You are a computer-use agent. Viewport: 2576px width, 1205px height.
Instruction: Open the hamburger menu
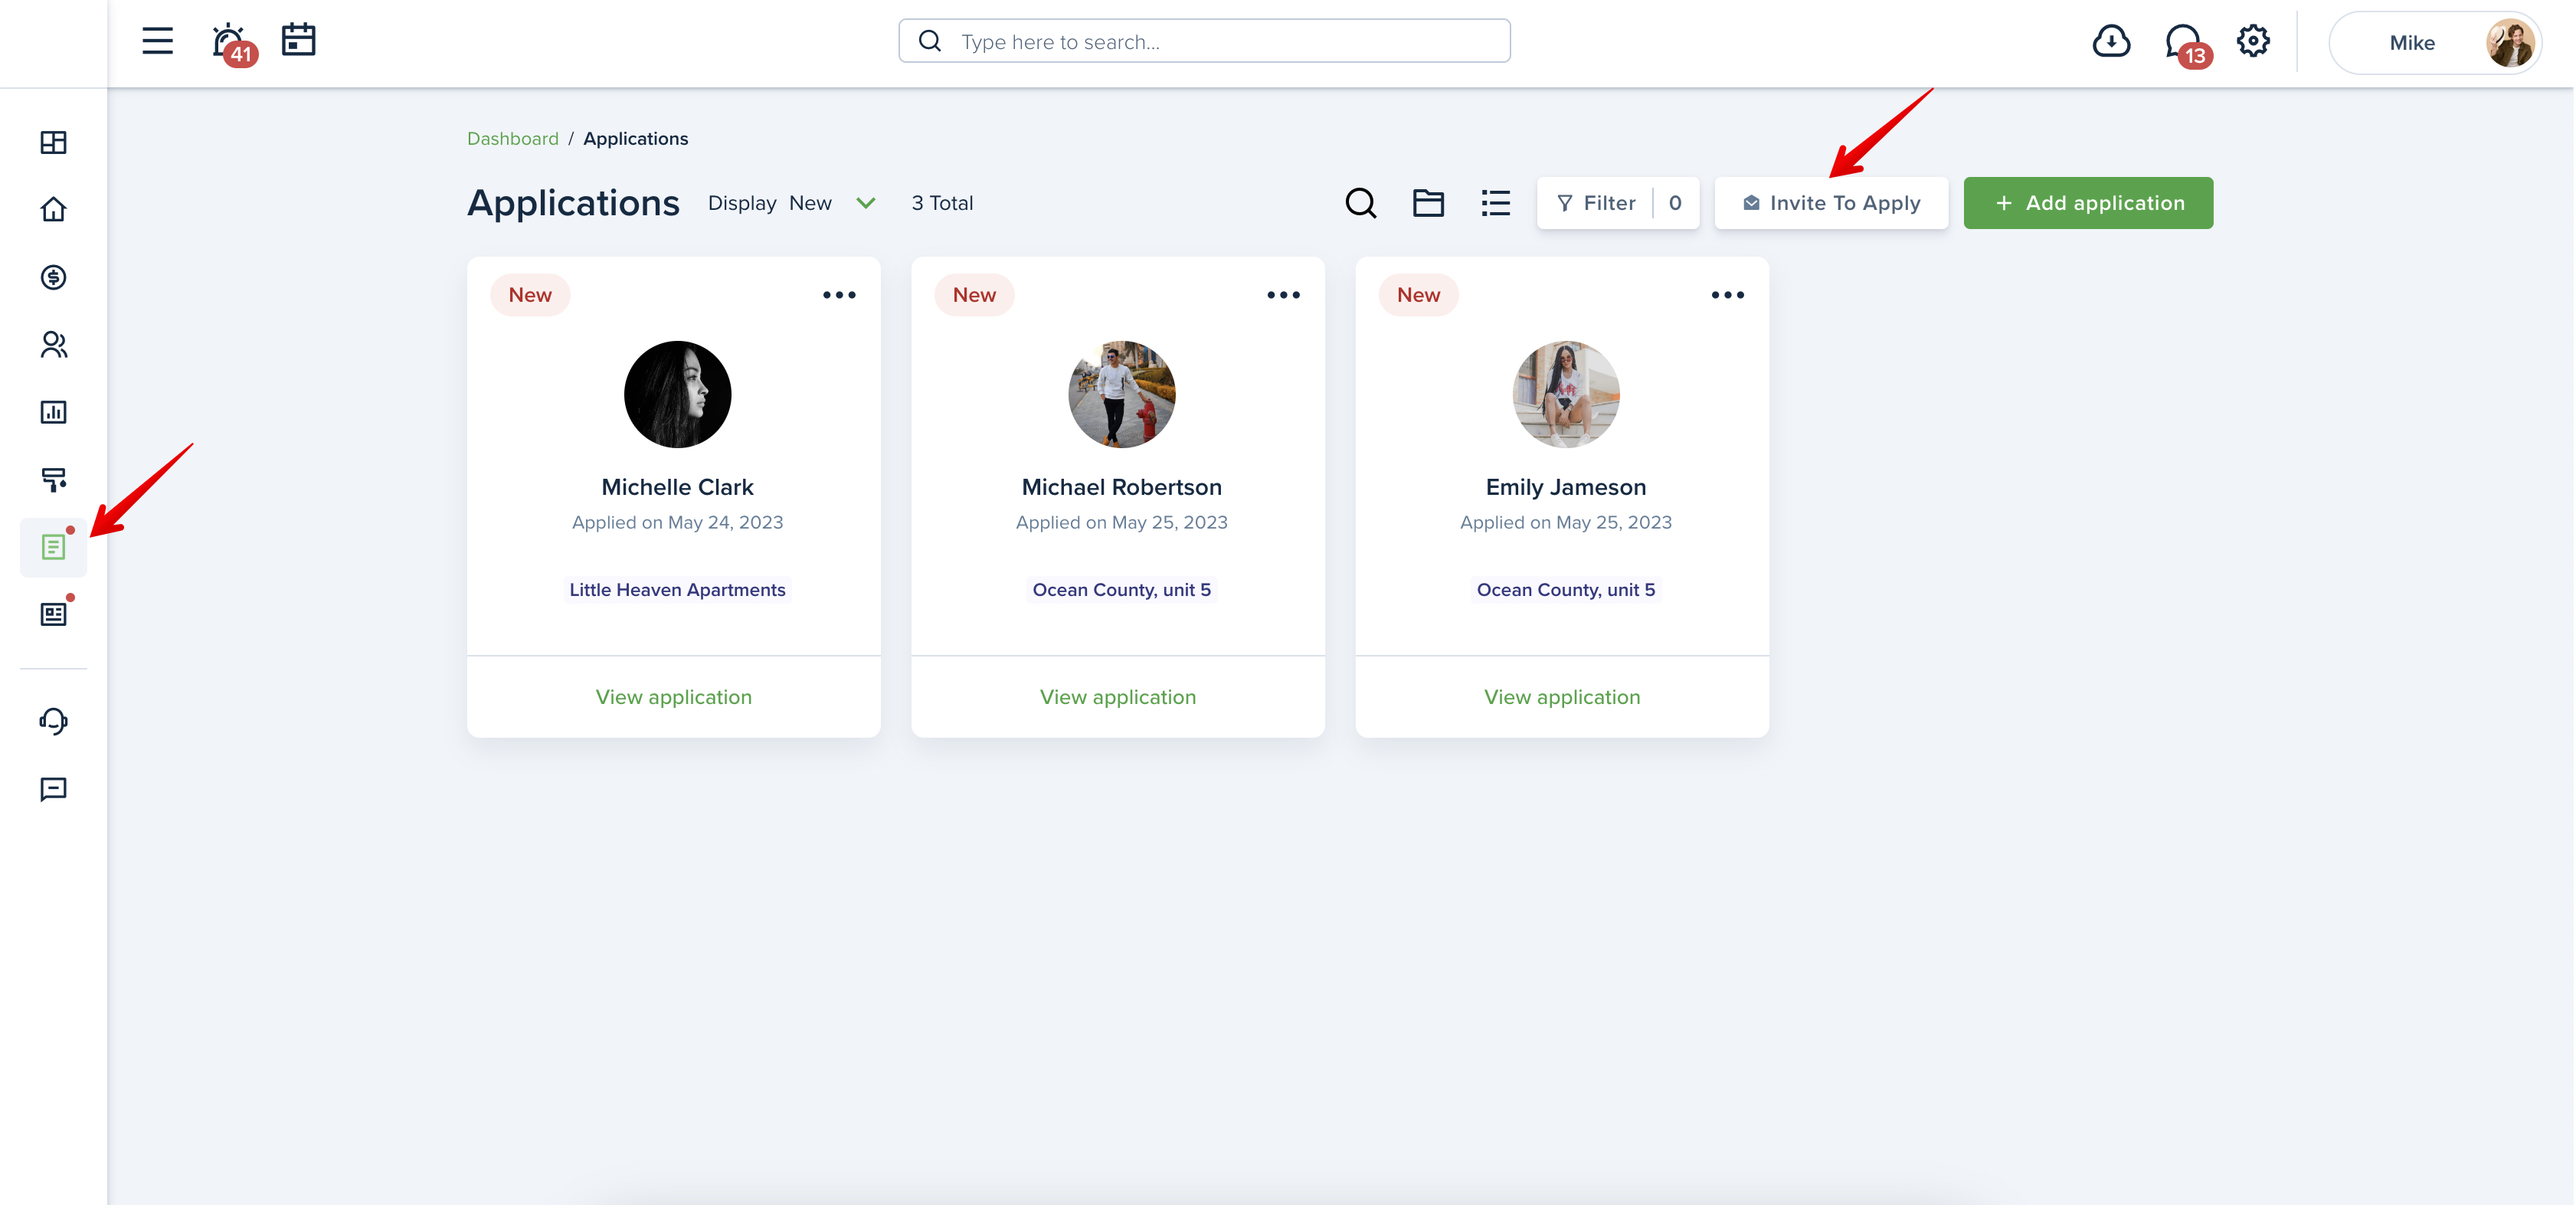point(157,41)
